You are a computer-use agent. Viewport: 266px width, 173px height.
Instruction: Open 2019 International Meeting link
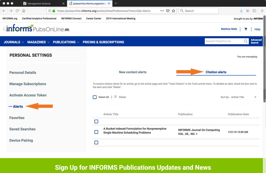click(121, 19)
